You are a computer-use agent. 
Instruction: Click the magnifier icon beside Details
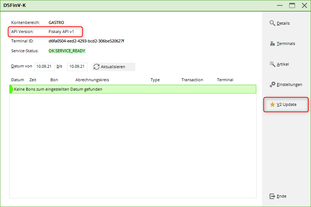(x=272, y=23)
